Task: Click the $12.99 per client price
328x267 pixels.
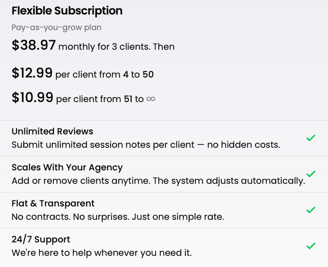Action: pos(32,73)
